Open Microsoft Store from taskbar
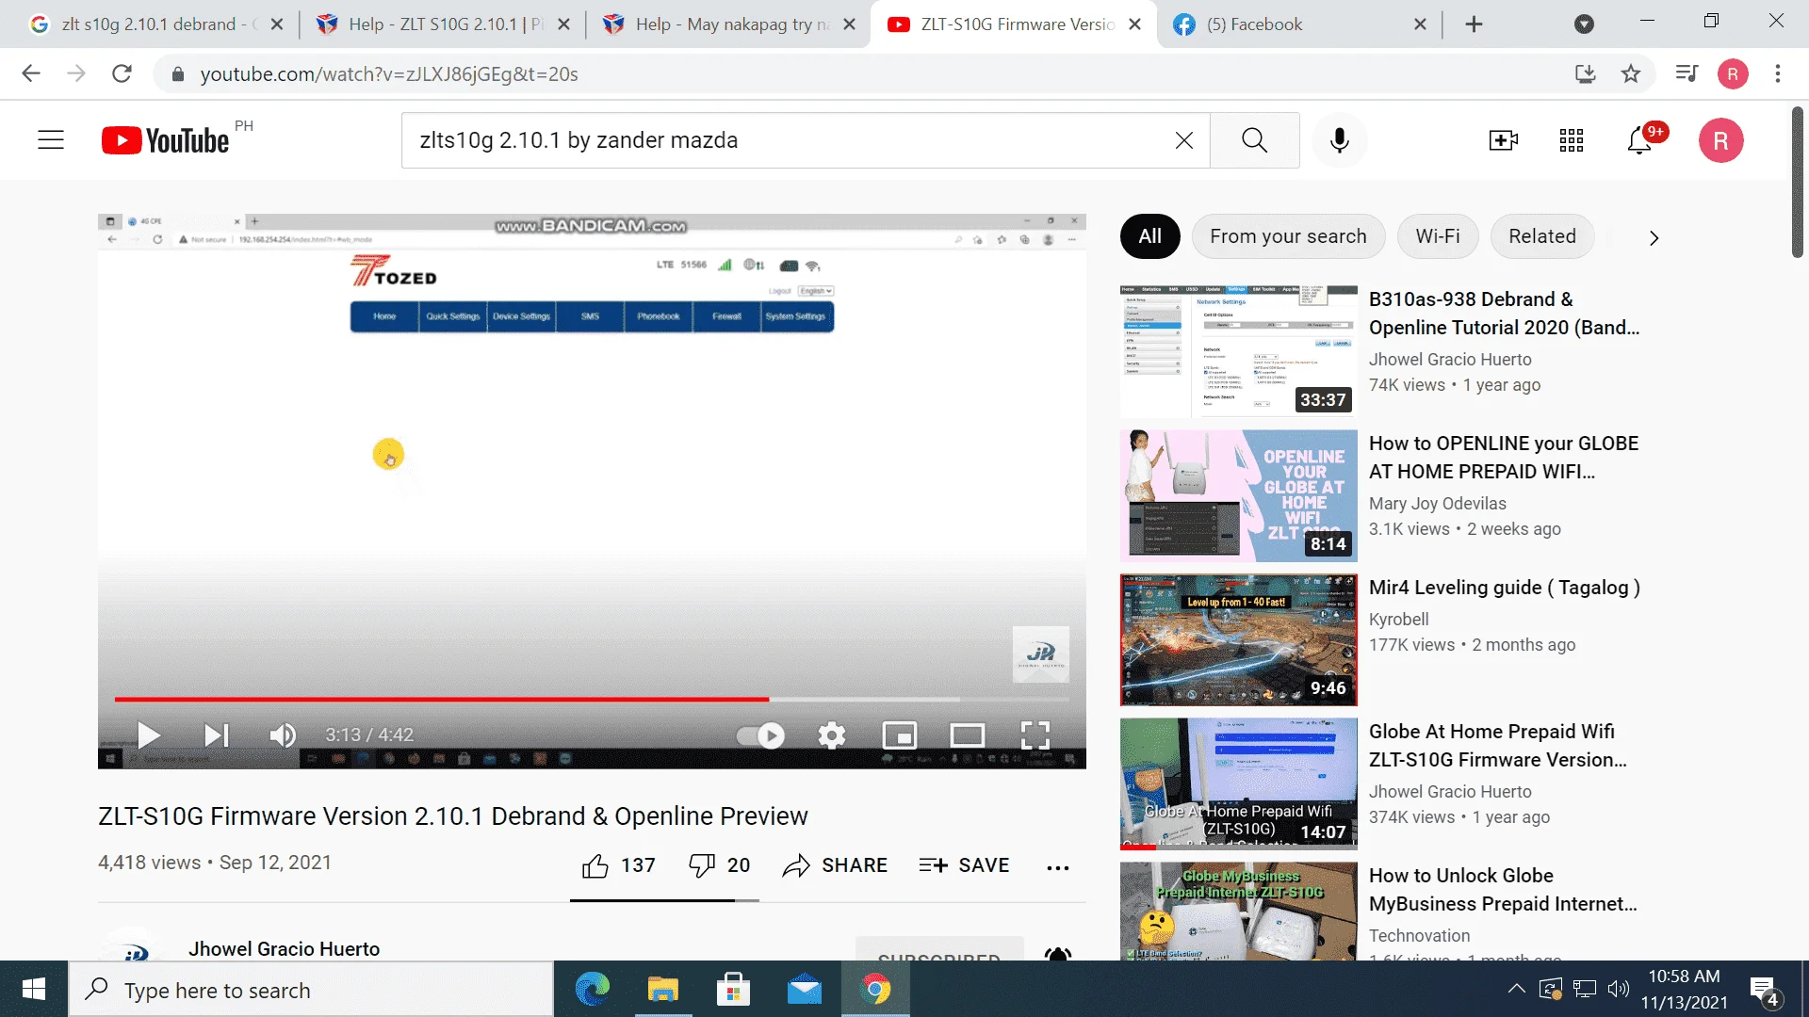This screenshot has height=1017, width=1809. [734, 989]
